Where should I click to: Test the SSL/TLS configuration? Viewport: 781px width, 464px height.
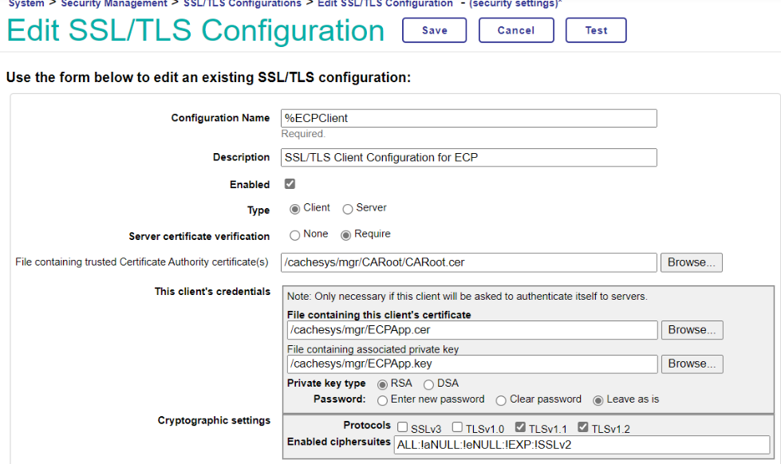pos(596,30)
